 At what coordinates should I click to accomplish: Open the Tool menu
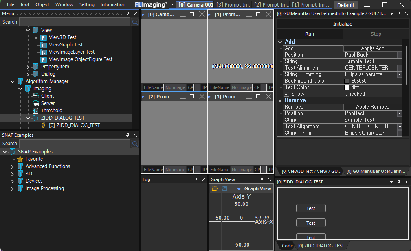(24, 4)
